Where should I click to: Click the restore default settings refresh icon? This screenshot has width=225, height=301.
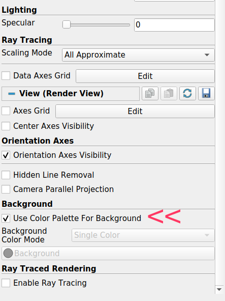click(x=187, y=94)
